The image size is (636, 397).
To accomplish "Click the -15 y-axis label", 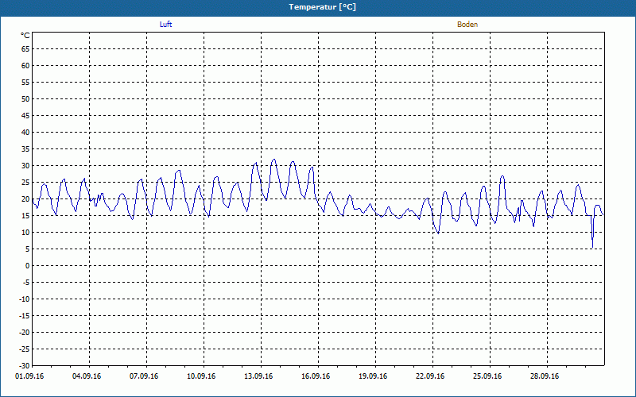I will [x=25, y=316].
